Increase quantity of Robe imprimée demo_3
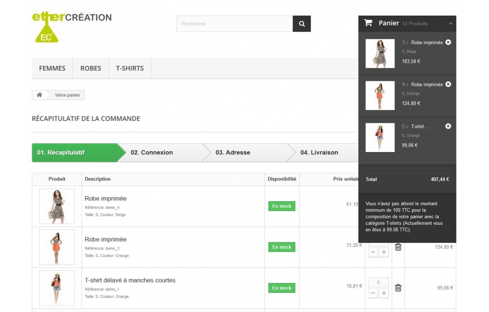The height and width of the screenshot is (312, 489). tap(384, 252)
